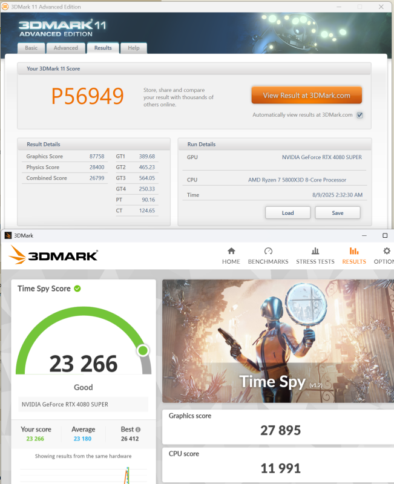Screen dimensions: 394x484
Task: Click the 3DMARK 11 Advanced Edition logo
Action: 62,28
